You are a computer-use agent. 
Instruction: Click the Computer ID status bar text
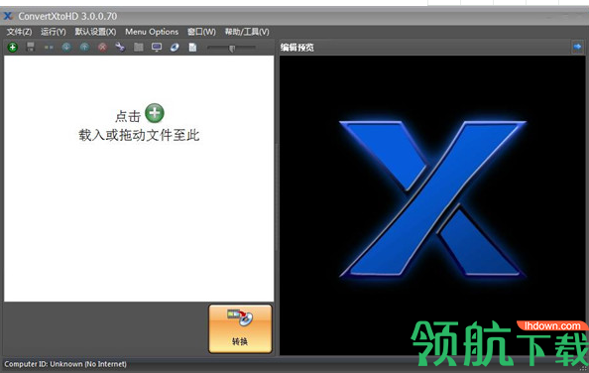65,364
